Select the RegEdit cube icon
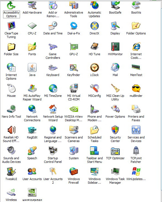The height and width of the screenshot is (202, 162). point(32,130)
